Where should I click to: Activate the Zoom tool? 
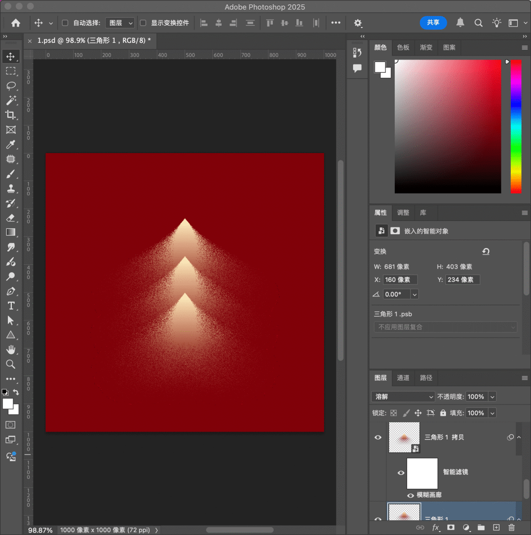[x=11, y=364]
